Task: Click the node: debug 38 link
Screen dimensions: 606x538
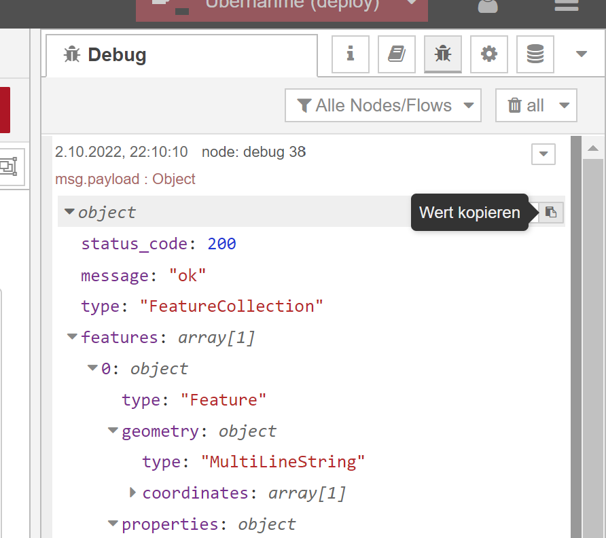Action: pyautogui.click(x=253, y=152)
